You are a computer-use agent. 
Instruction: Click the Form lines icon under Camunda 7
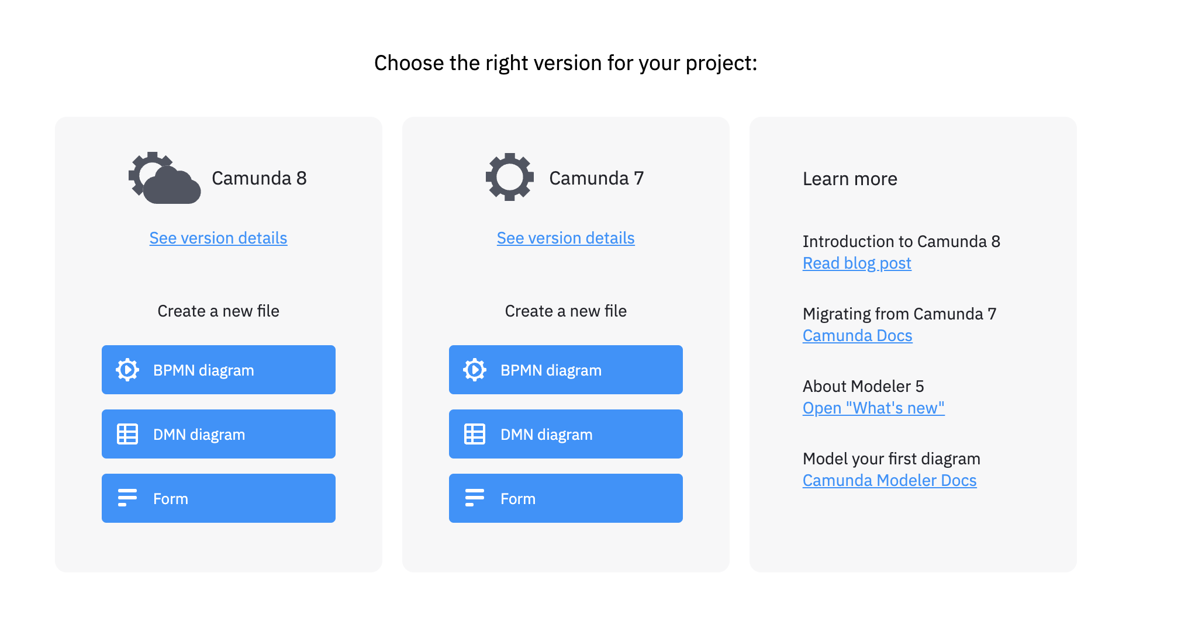pos(475,498)
